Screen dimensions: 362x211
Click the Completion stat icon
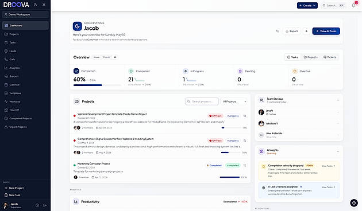pyautogui.click(x=76, y=71)
